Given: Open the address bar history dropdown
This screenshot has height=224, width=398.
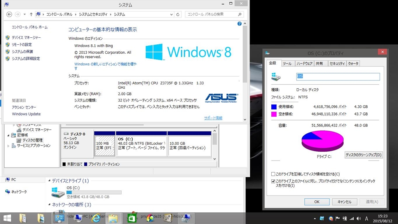Looking at the screenshot, I should pos(171,14).
